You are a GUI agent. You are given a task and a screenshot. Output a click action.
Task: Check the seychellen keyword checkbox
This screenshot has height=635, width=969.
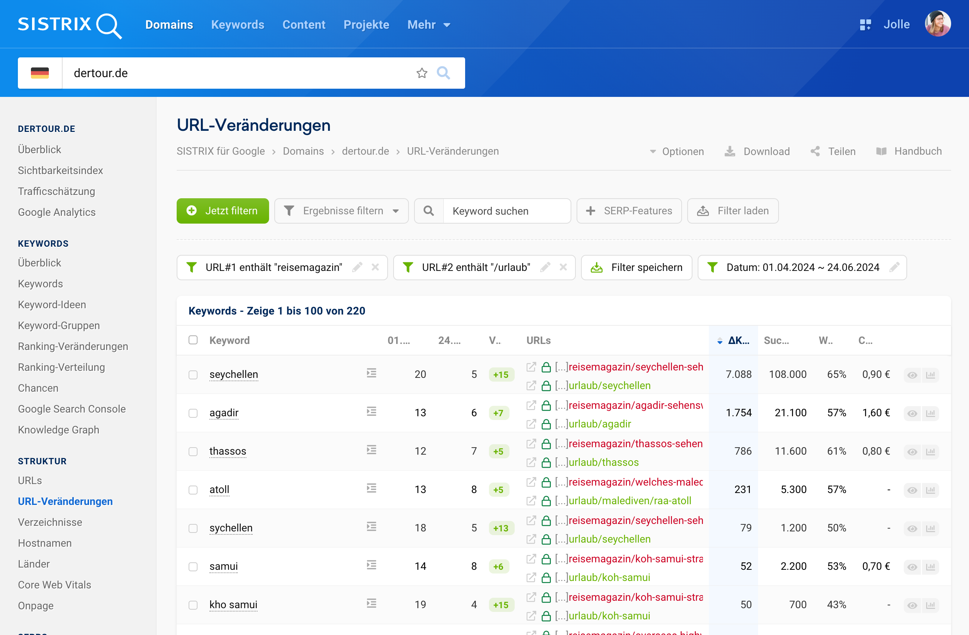click(193, 375)
